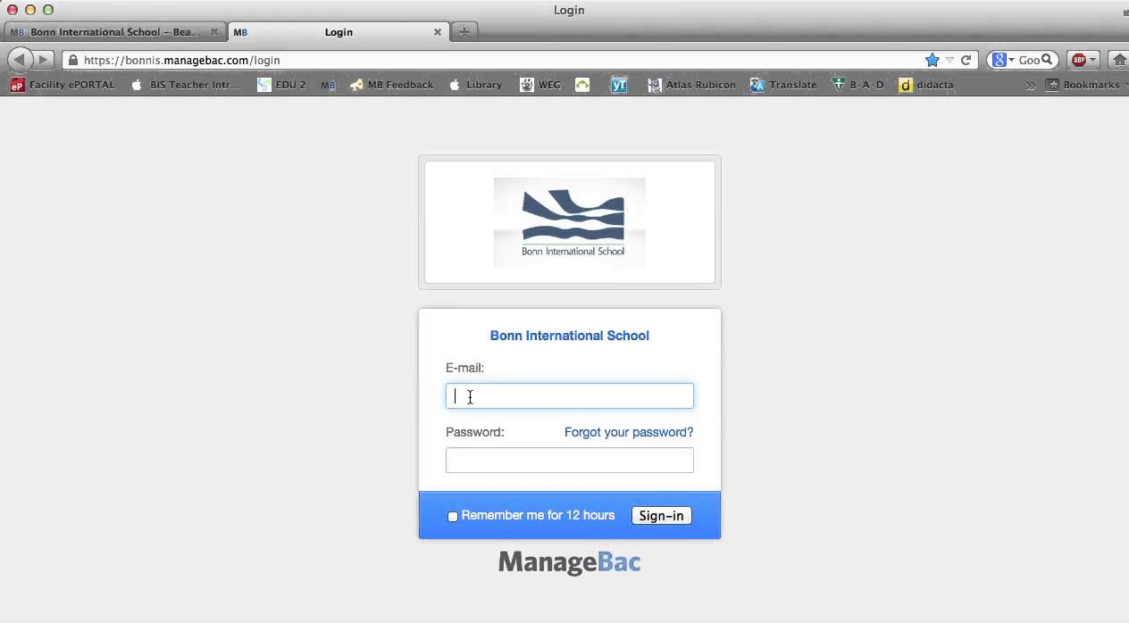Go back with the browser back arrow
Screen dimensions: 1129x623
coord(20,60)
